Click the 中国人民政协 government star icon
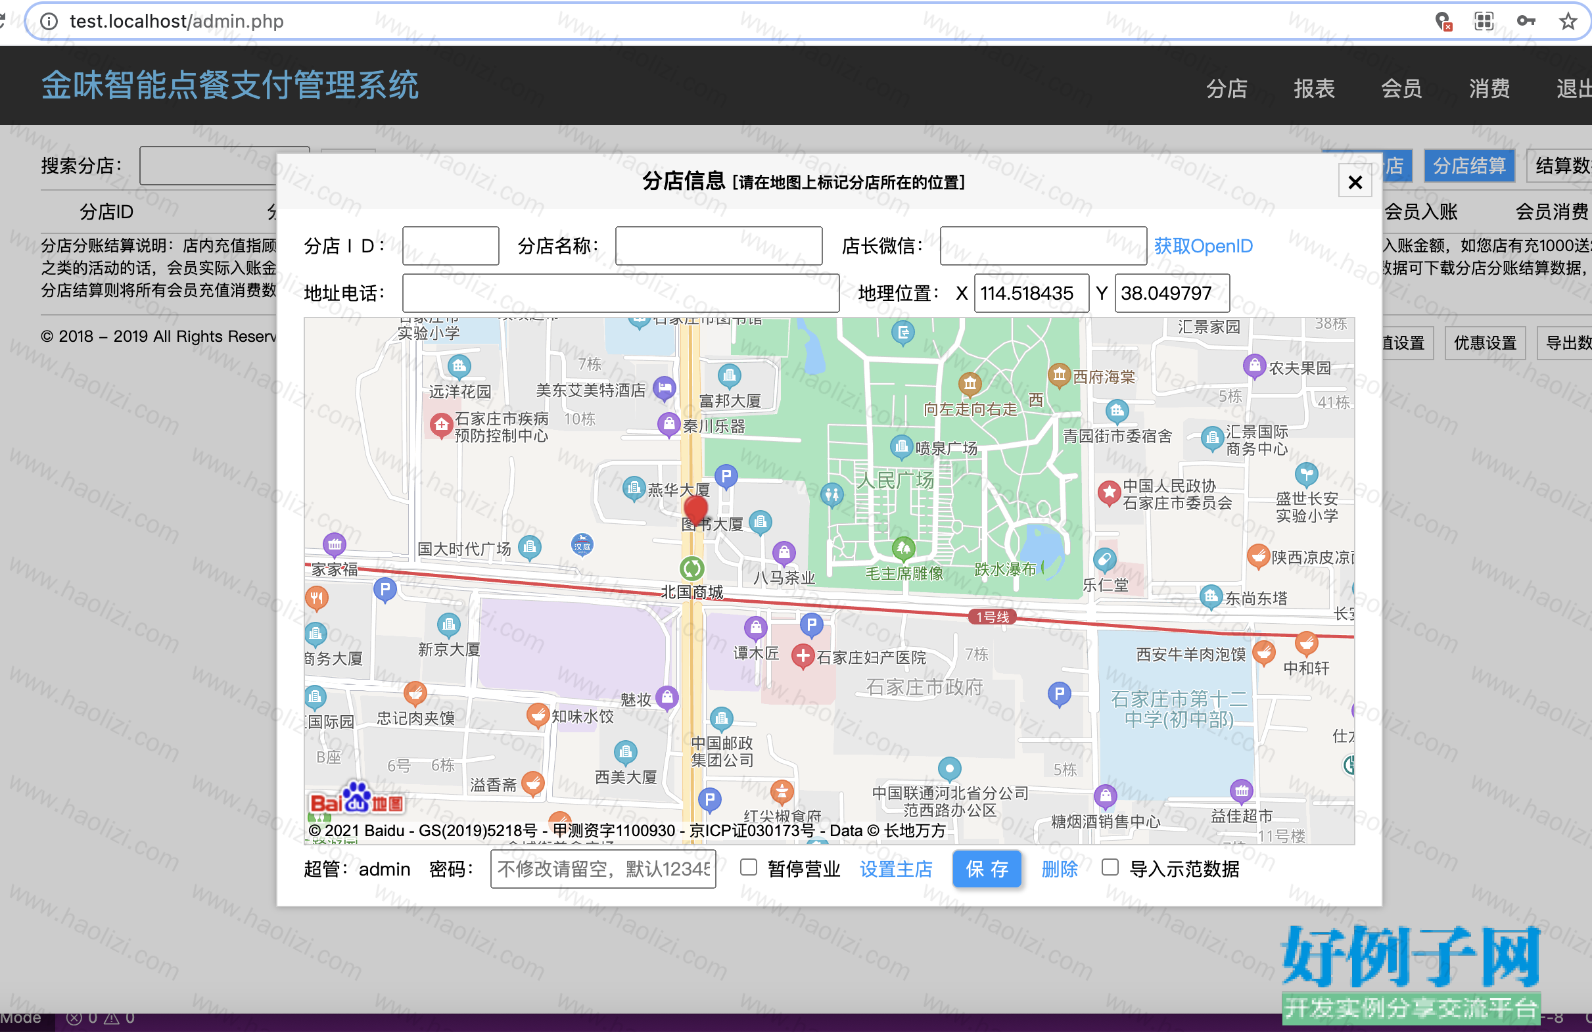The height and width of the screenshot is (1032, 1592). [x=1109, y=493]
